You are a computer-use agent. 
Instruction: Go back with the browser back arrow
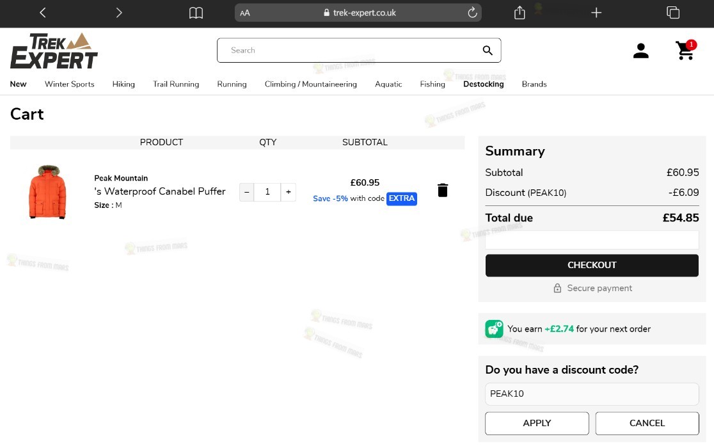click(x=43, y=13)
